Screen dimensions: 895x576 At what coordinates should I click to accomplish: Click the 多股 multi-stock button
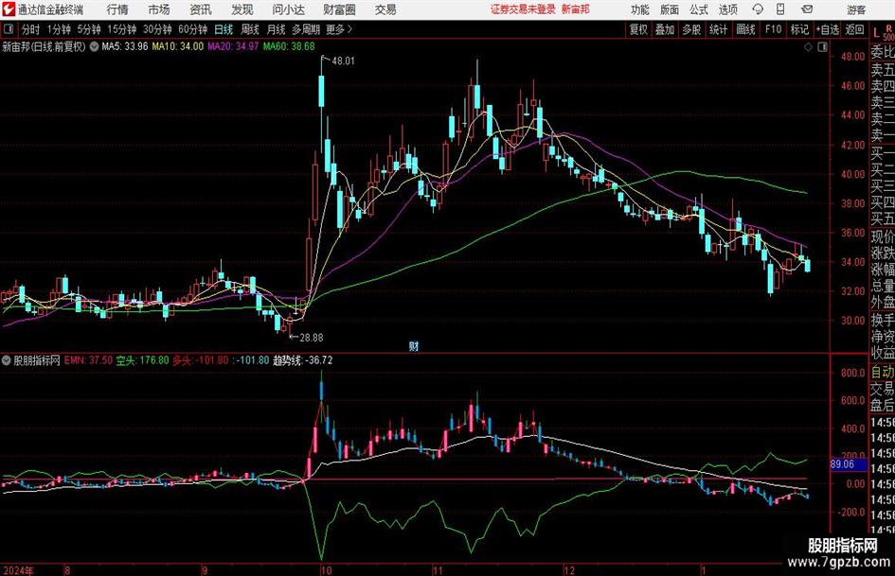click(691, 29)
